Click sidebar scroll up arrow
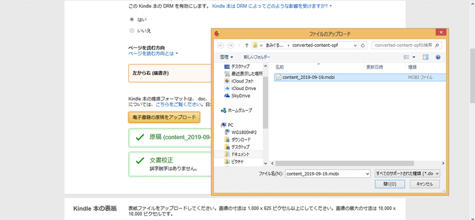The width and height of the screenshot is (475, 220). [265, 65]
